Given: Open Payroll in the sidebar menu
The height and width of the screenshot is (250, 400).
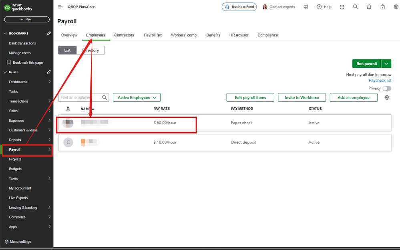Looking at the screenshot, I should click(27, 150).
